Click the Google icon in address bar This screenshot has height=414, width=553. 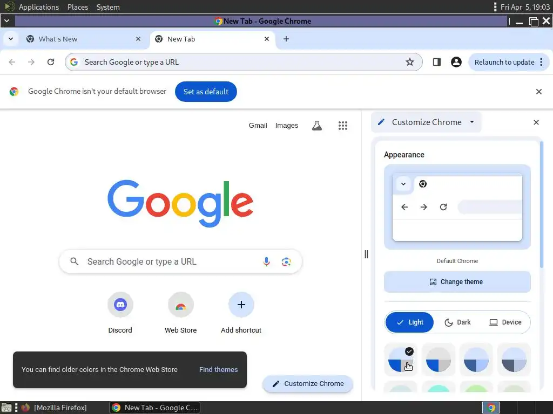pos(74,62)
